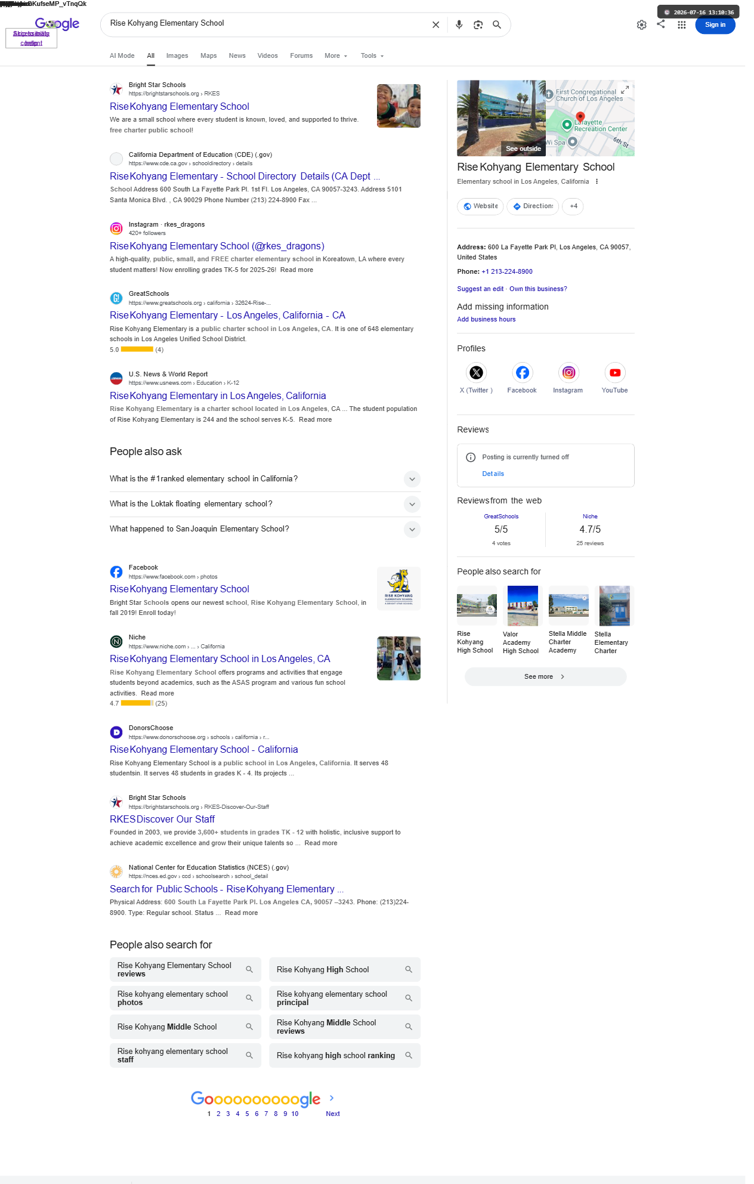Click 'Own this business?' link
The width and height of the screenshot is (754, 1184).
coord(538,289)
